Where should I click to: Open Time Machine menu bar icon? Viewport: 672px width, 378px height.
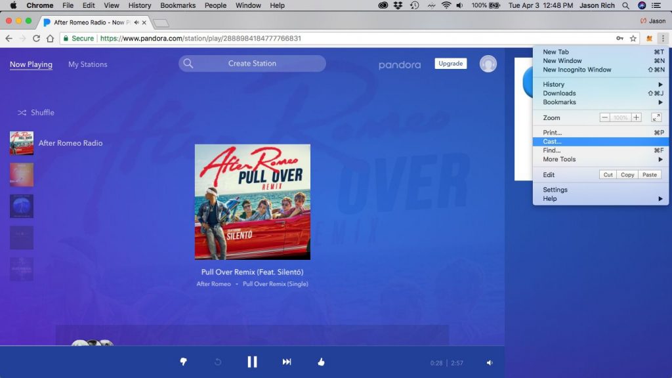[x=415, y=5]
